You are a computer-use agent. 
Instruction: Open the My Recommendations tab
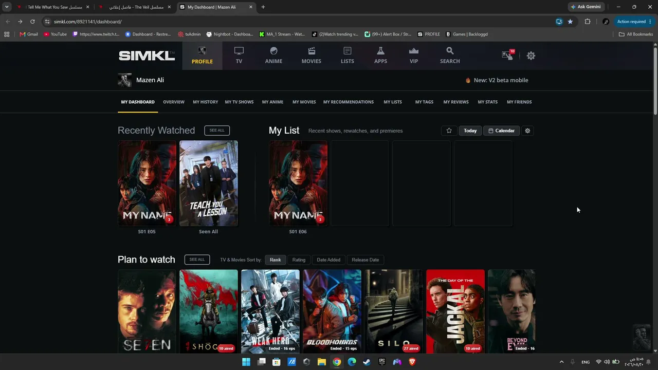[x=349, y=102]
